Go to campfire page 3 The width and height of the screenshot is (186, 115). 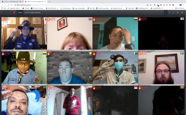coord(173,13)
